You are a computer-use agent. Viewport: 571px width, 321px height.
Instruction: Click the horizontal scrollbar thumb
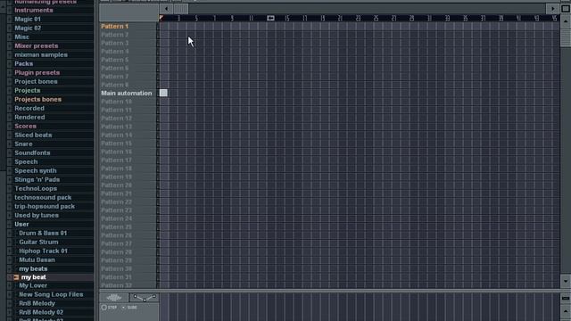pos(181,9)
